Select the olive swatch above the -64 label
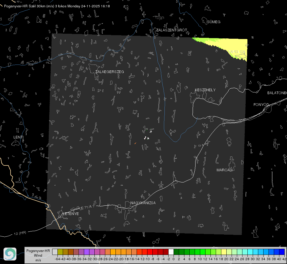Viewport: 287px width, 264px height. tap(60, 252)
